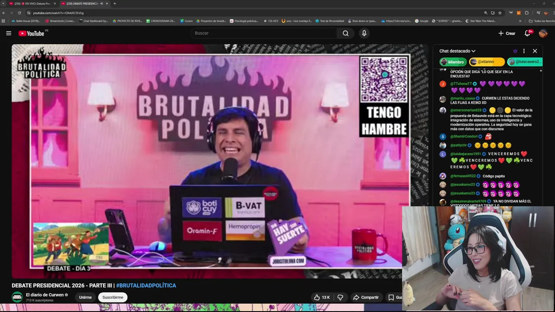Click the search magnifier button

point(346,33)
